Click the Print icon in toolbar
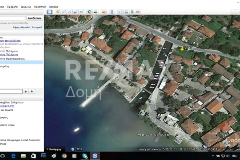 point(126,12)
